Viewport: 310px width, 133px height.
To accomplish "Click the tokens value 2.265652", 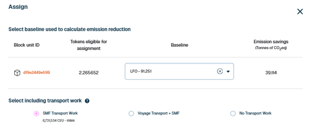I will [89, 73].
